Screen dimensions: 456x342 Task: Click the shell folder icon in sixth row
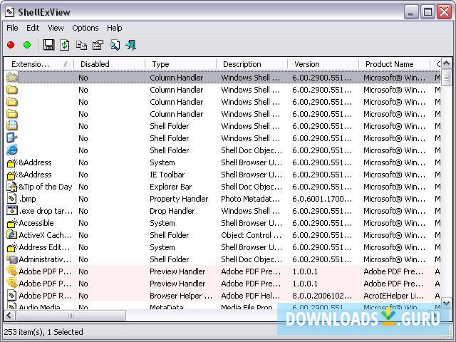(12, 138)
